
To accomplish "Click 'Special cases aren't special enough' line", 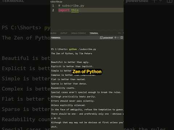I will tap(86, 92).
